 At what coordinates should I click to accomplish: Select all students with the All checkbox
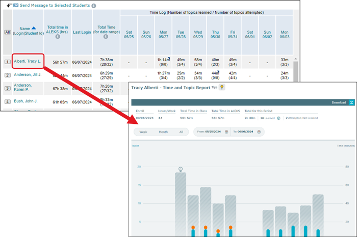(x=8, y=32)
